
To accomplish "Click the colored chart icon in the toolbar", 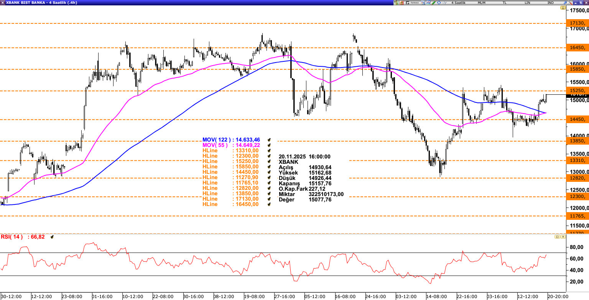I will [x=428, y=2].
